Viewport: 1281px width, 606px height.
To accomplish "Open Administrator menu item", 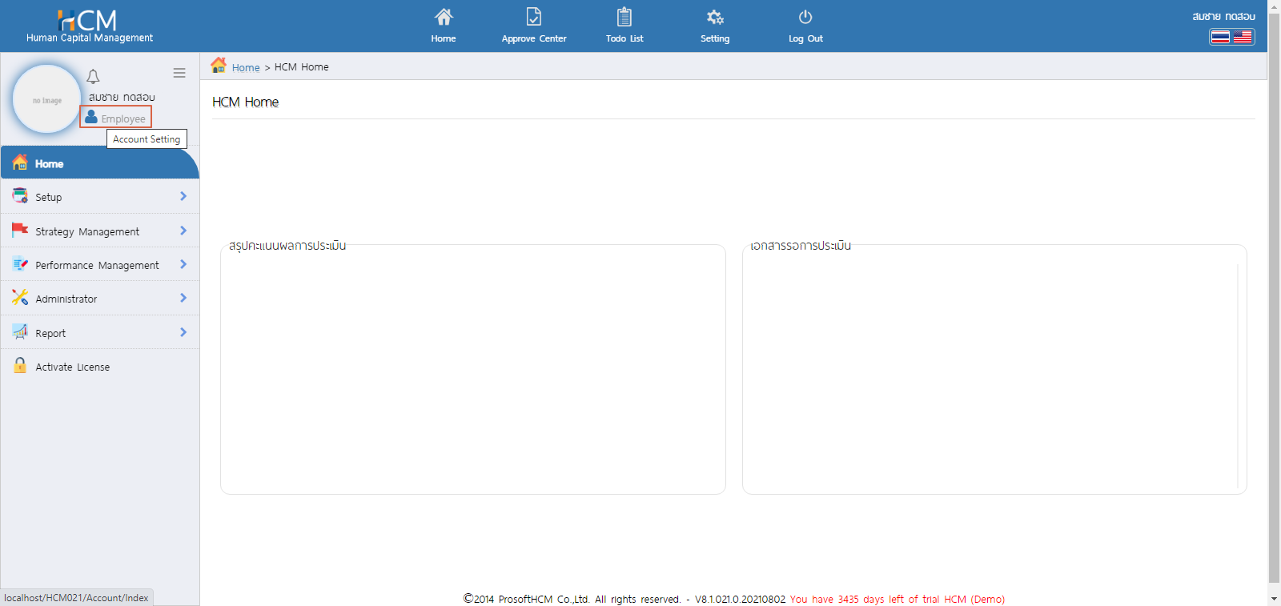I will (x=99, y=298).
